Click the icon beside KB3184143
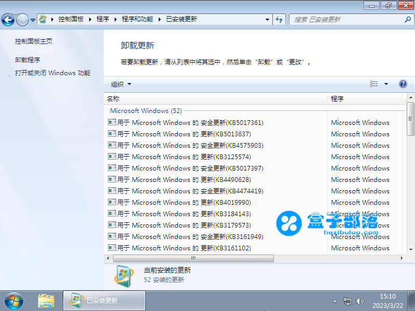Viewport: 415px width, 311px height. tap(112, 213)
